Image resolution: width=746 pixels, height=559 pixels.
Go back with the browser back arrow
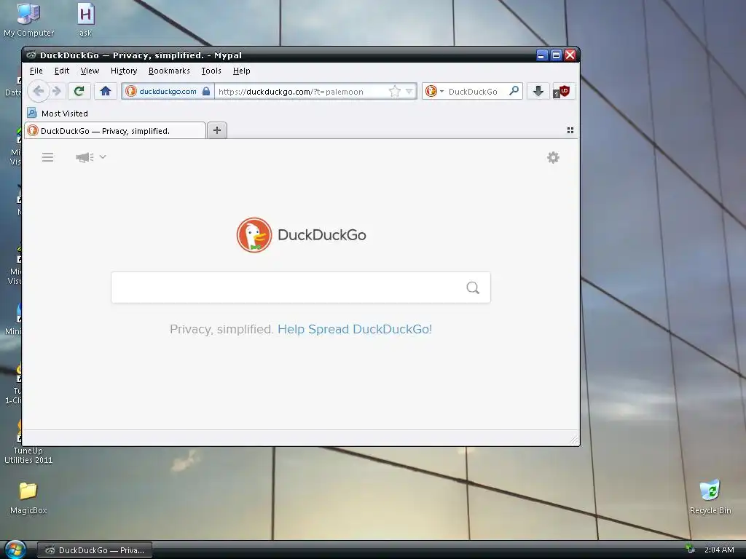pos(39,91)
